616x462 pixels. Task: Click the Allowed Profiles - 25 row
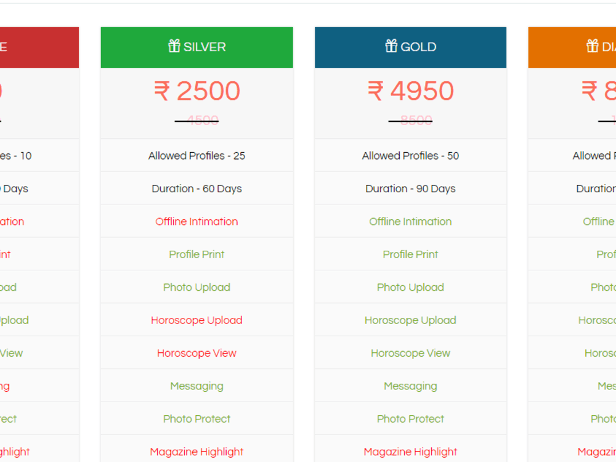coord(197,155)
